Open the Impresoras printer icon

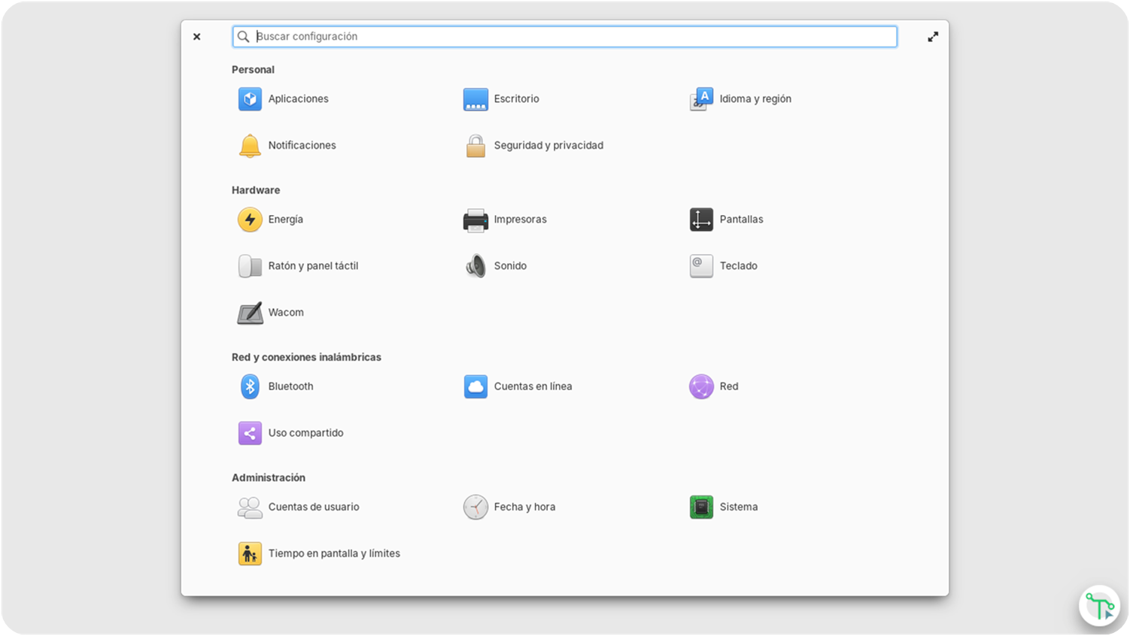(x=475, y=220)
